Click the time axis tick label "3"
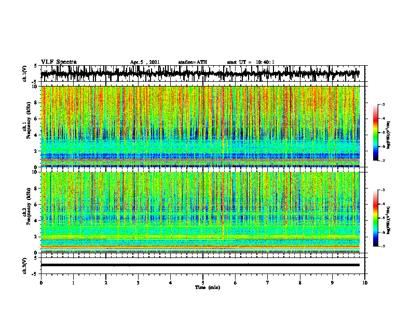The width and height of the screenshot is (411, 317). point(138,283)
